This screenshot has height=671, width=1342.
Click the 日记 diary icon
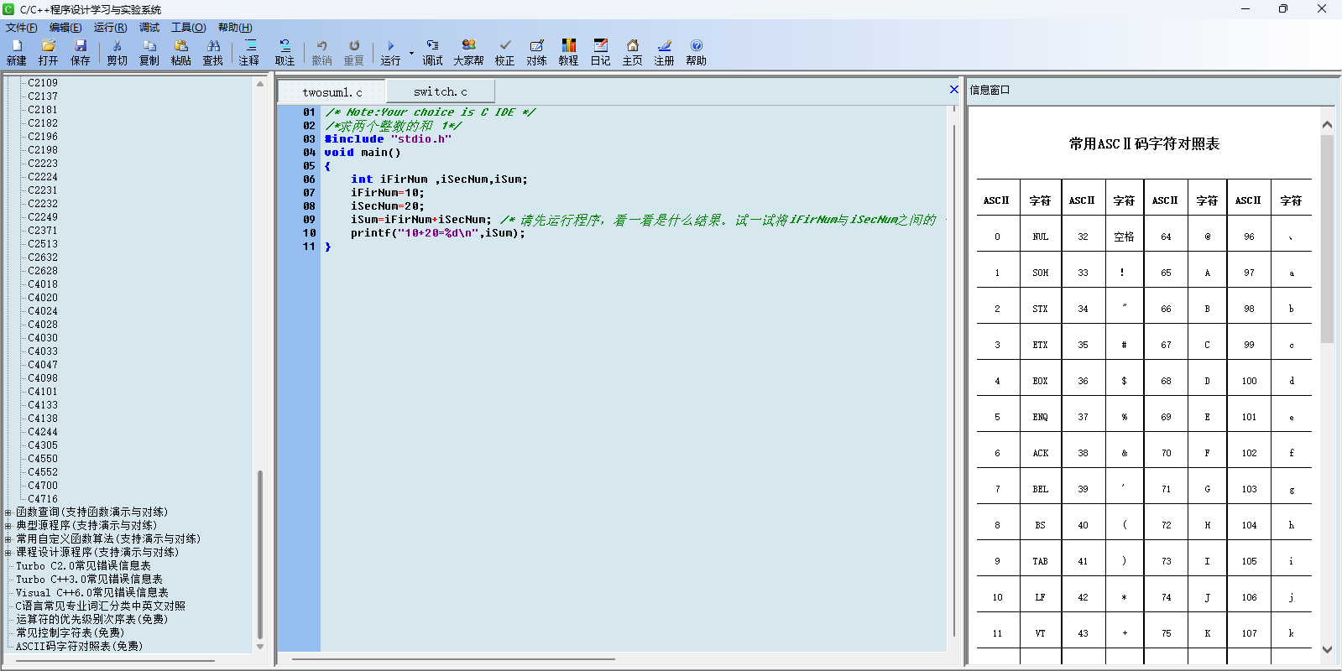click(600, 51)
